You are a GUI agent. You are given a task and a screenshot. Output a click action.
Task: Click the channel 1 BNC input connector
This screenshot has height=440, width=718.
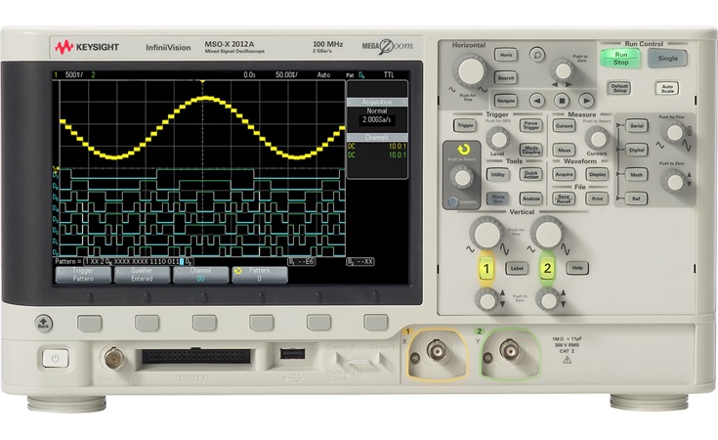(x=437, y=352)
